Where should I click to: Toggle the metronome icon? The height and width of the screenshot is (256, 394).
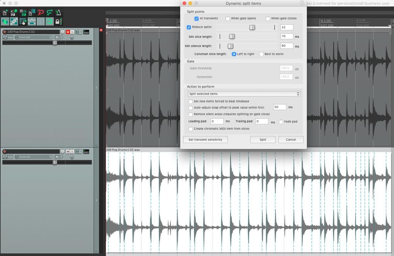point(58,13)
